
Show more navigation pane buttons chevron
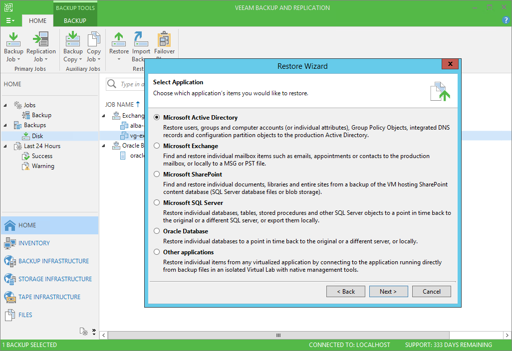click(x=94, y=332)
